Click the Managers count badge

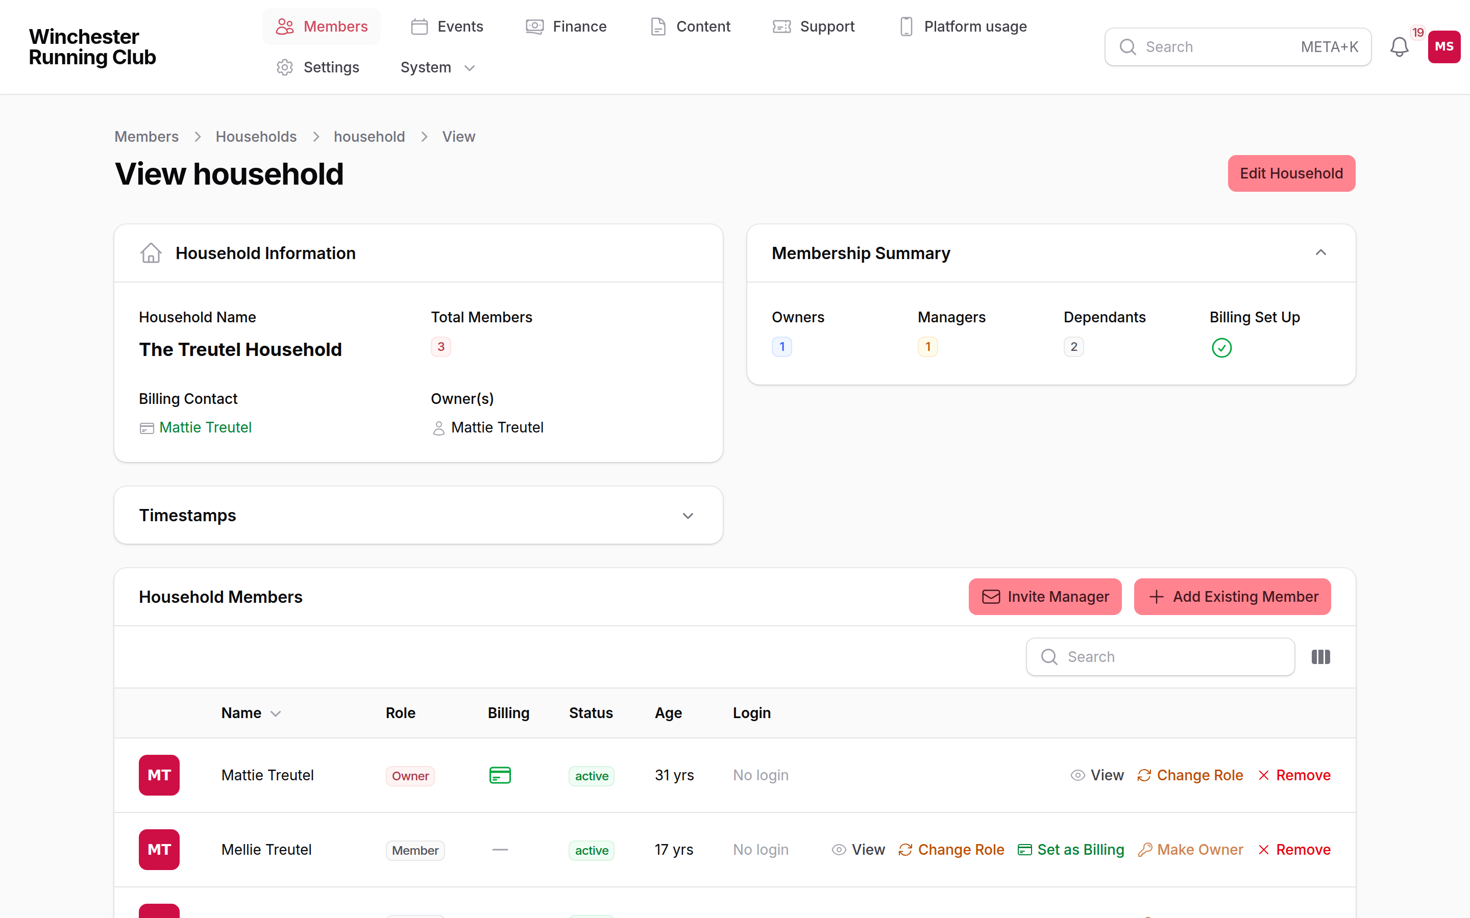click(x=927, y=347)
